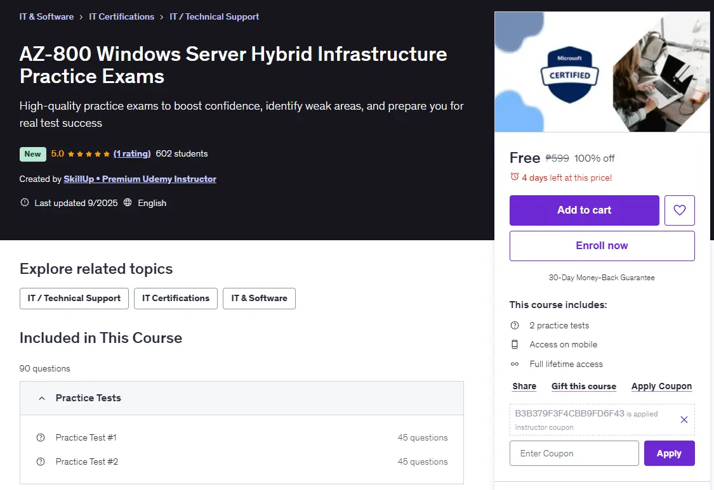
Task: Click Gift this course link
Action: 584,386
